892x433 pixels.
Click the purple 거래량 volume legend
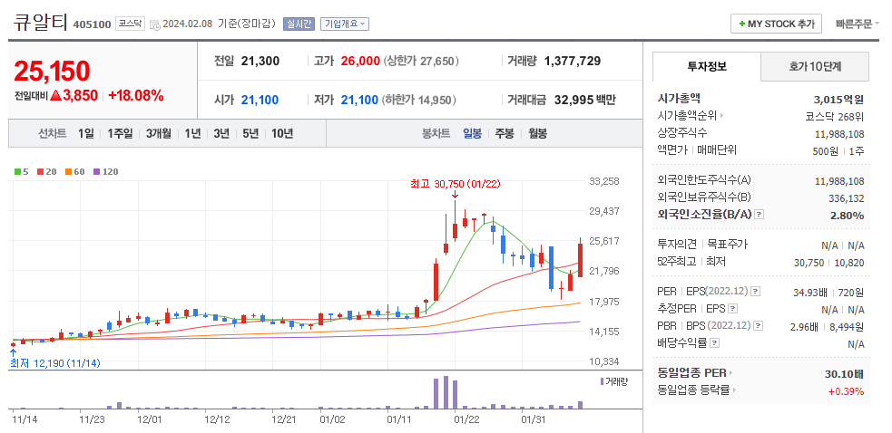613,381
